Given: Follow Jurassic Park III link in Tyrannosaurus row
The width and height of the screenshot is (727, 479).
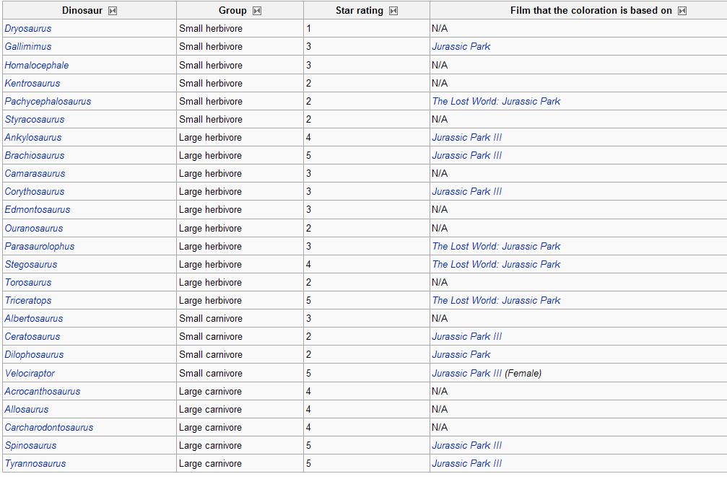Looking at the screenshot, I should 467,464.
